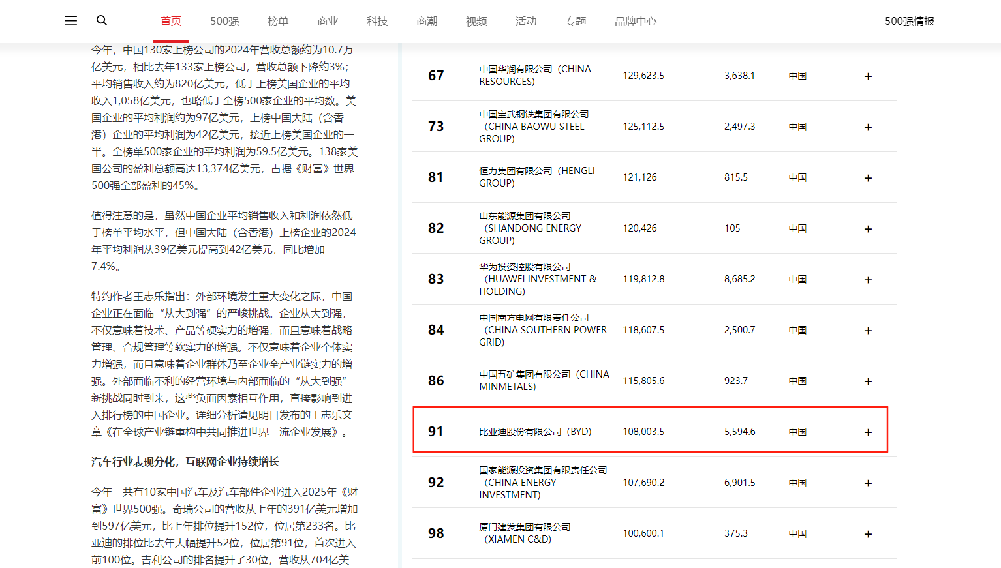
Task: Expand the China Minmetals row
Action: click(x=868, y=381)
